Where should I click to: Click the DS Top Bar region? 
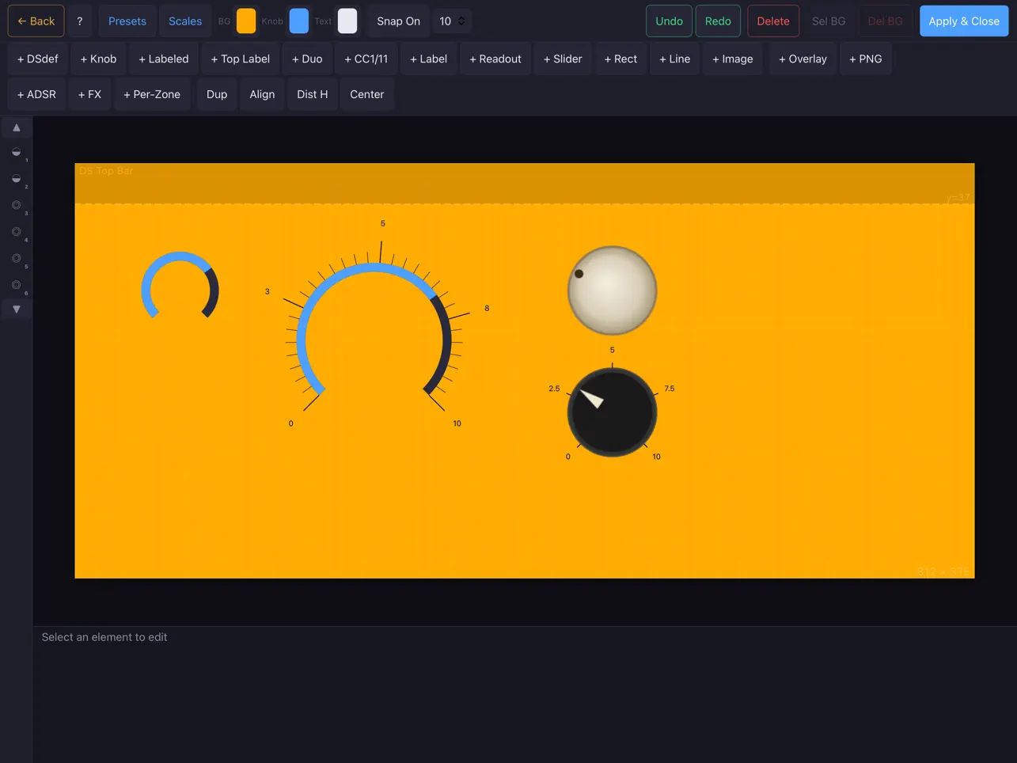coord(524,184)
